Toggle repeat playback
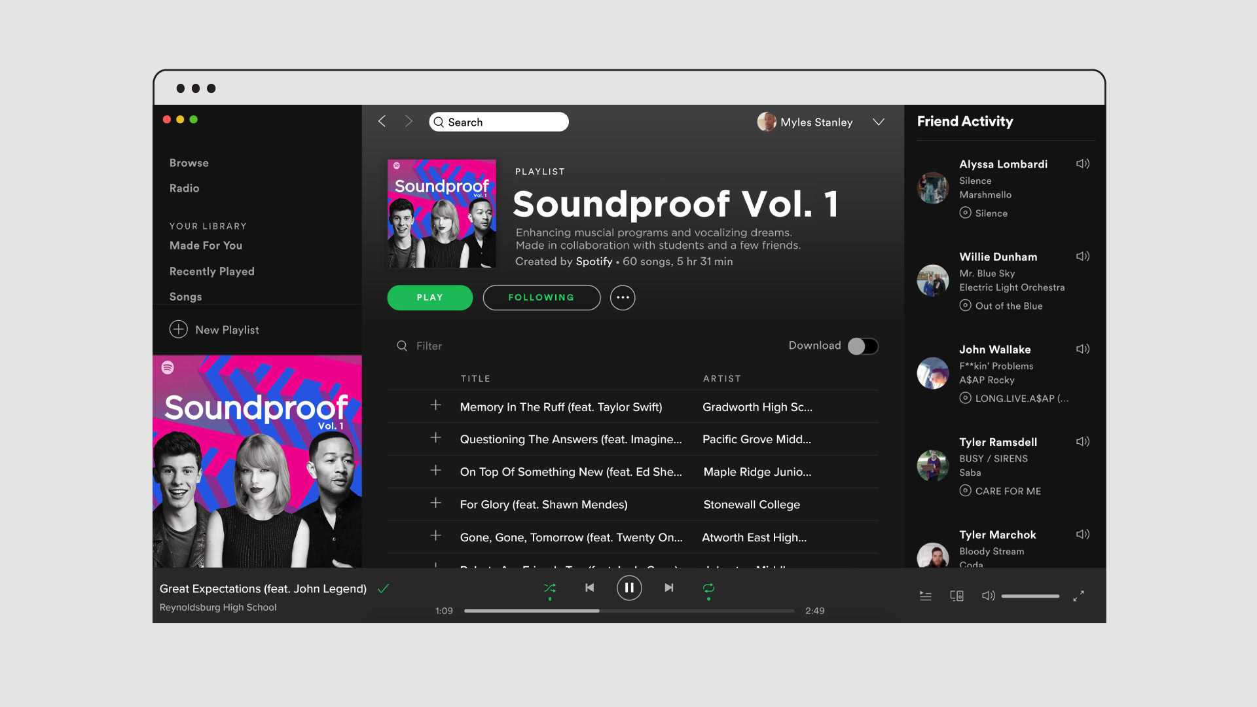 click(x=708, y=588)
